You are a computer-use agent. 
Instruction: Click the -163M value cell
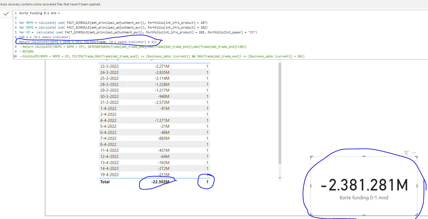coord(164,162)
